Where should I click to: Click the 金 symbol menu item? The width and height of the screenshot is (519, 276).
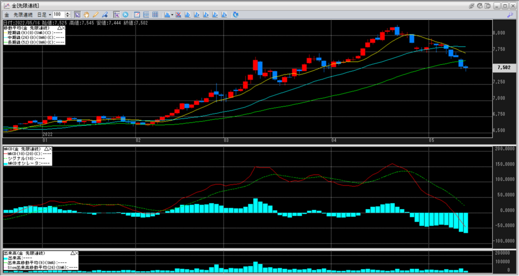click(6, 14)
